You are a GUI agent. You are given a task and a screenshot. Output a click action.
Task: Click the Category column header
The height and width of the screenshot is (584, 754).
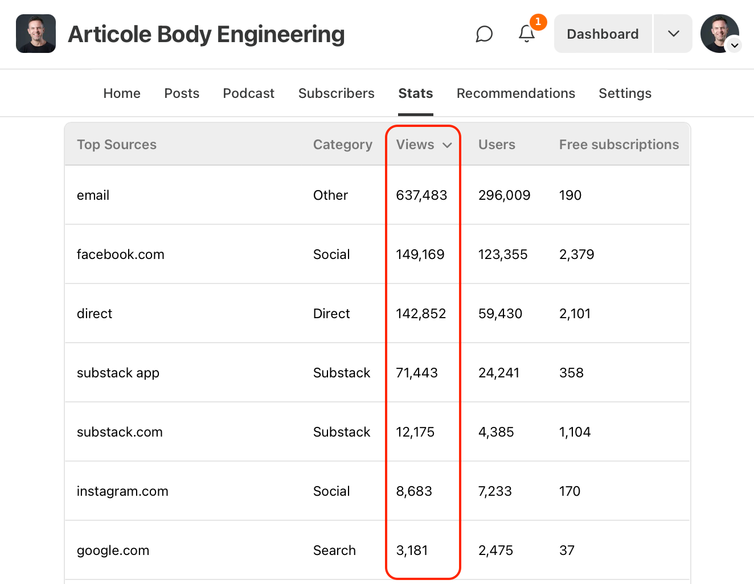343,145
